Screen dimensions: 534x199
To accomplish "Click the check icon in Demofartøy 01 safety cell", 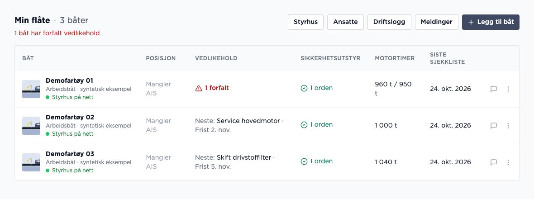I will coord(304,89).
